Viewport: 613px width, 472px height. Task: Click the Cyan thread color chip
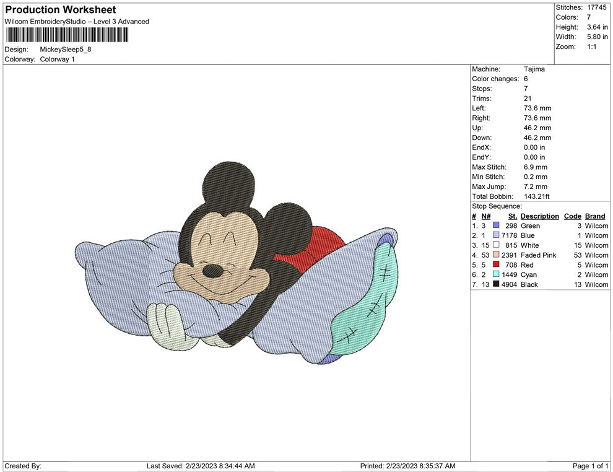point(495,274)
